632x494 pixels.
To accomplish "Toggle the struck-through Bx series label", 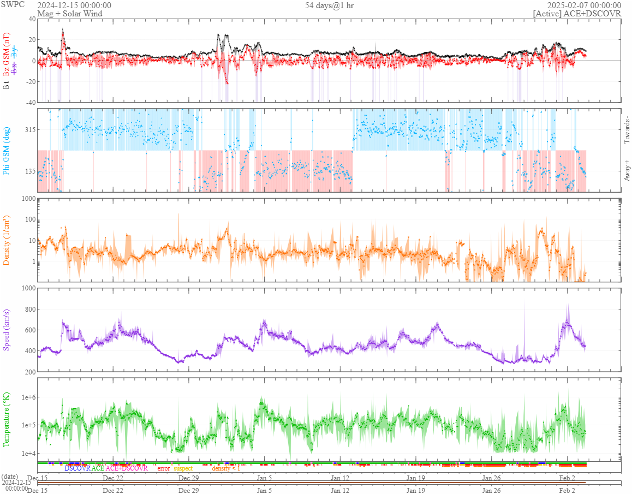I will [14, 69].
